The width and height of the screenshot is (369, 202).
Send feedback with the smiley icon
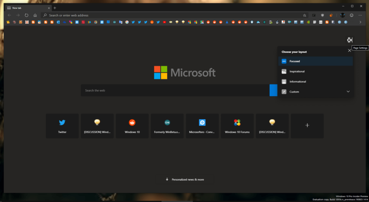pyautogui.click(x=352, y=15)
